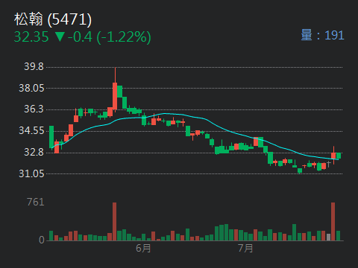
Task: Click the change text -0.4 (-1.22%)
Action: [109, 37]
